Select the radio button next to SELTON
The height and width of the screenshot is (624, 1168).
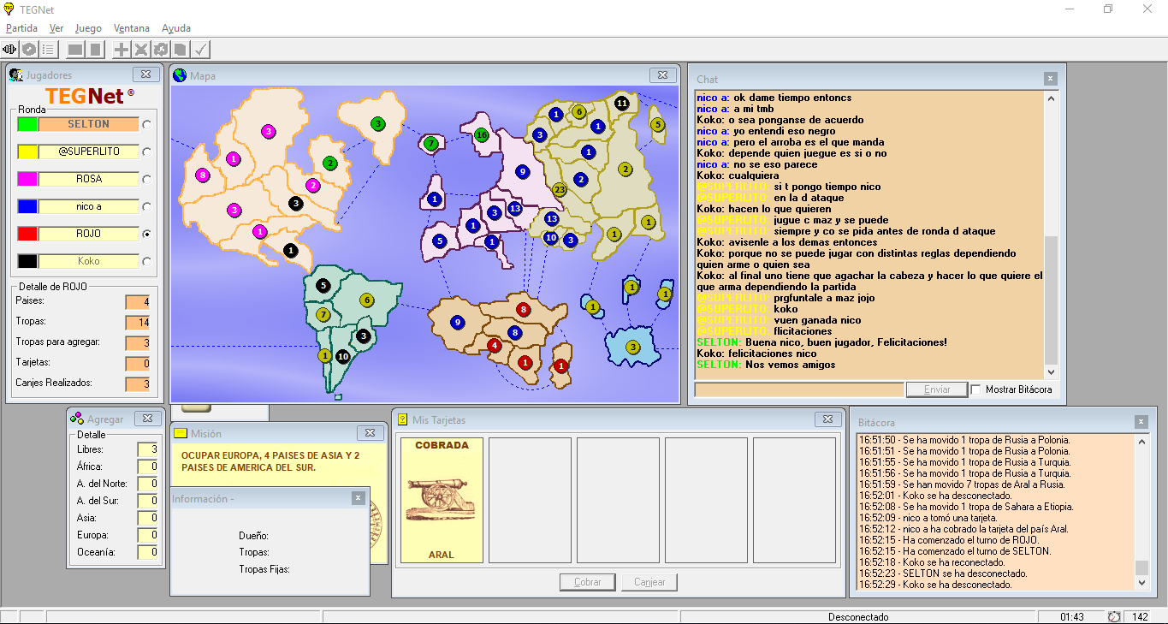tap(147, 125)
